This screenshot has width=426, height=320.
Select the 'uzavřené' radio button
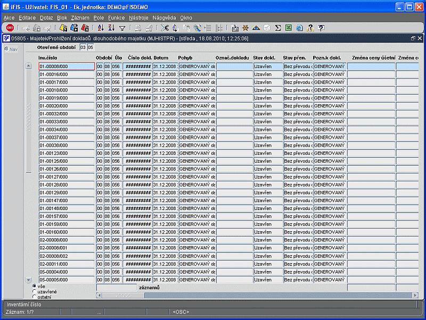tap(34, 291)
